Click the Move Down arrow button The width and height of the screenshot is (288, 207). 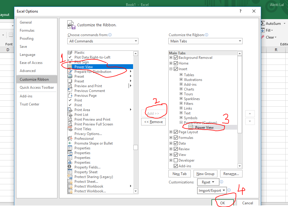tap(250, 121)
